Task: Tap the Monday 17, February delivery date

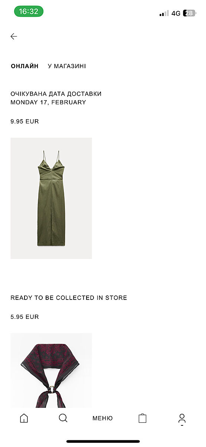Action: coord(48,102)
